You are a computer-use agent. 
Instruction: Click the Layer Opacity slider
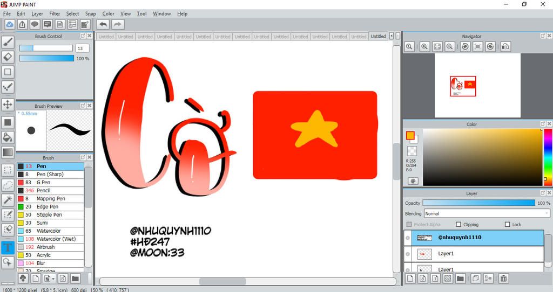[478, 203]
